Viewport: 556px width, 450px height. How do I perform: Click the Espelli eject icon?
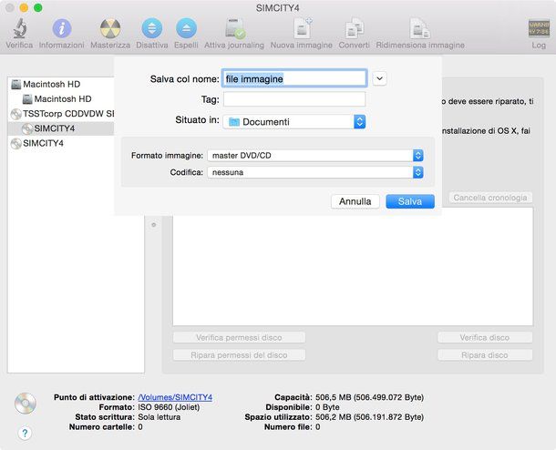[186, 28]
